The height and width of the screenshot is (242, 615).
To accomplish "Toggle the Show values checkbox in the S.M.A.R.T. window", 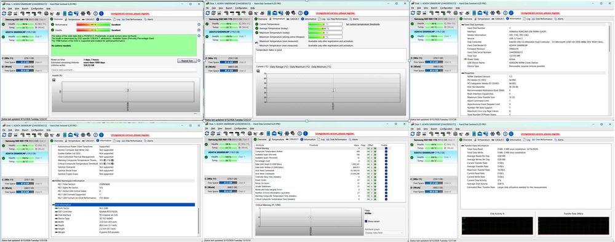I will (367, 221).
